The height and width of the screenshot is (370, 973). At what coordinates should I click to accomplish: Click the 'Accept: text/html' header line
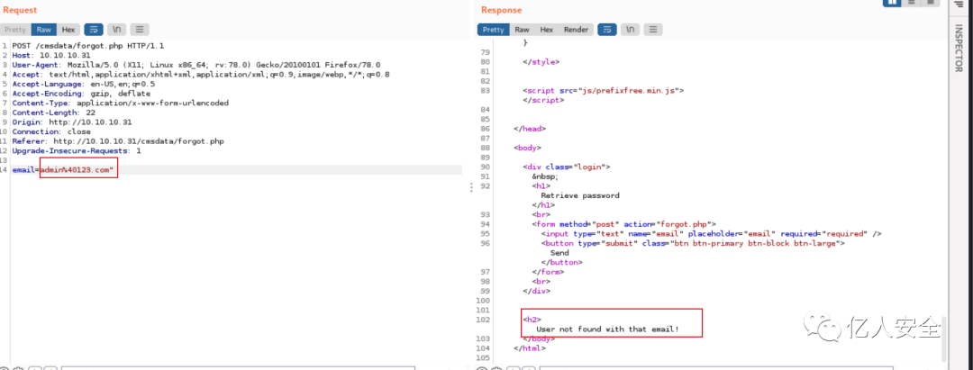pyautogui.click(x=201, y=75)
